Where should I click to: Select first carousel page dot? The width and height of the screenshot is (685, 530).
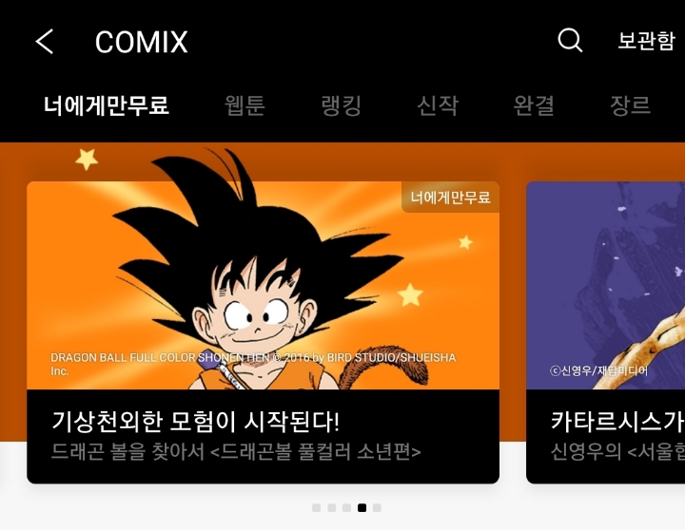click(316, 508)
